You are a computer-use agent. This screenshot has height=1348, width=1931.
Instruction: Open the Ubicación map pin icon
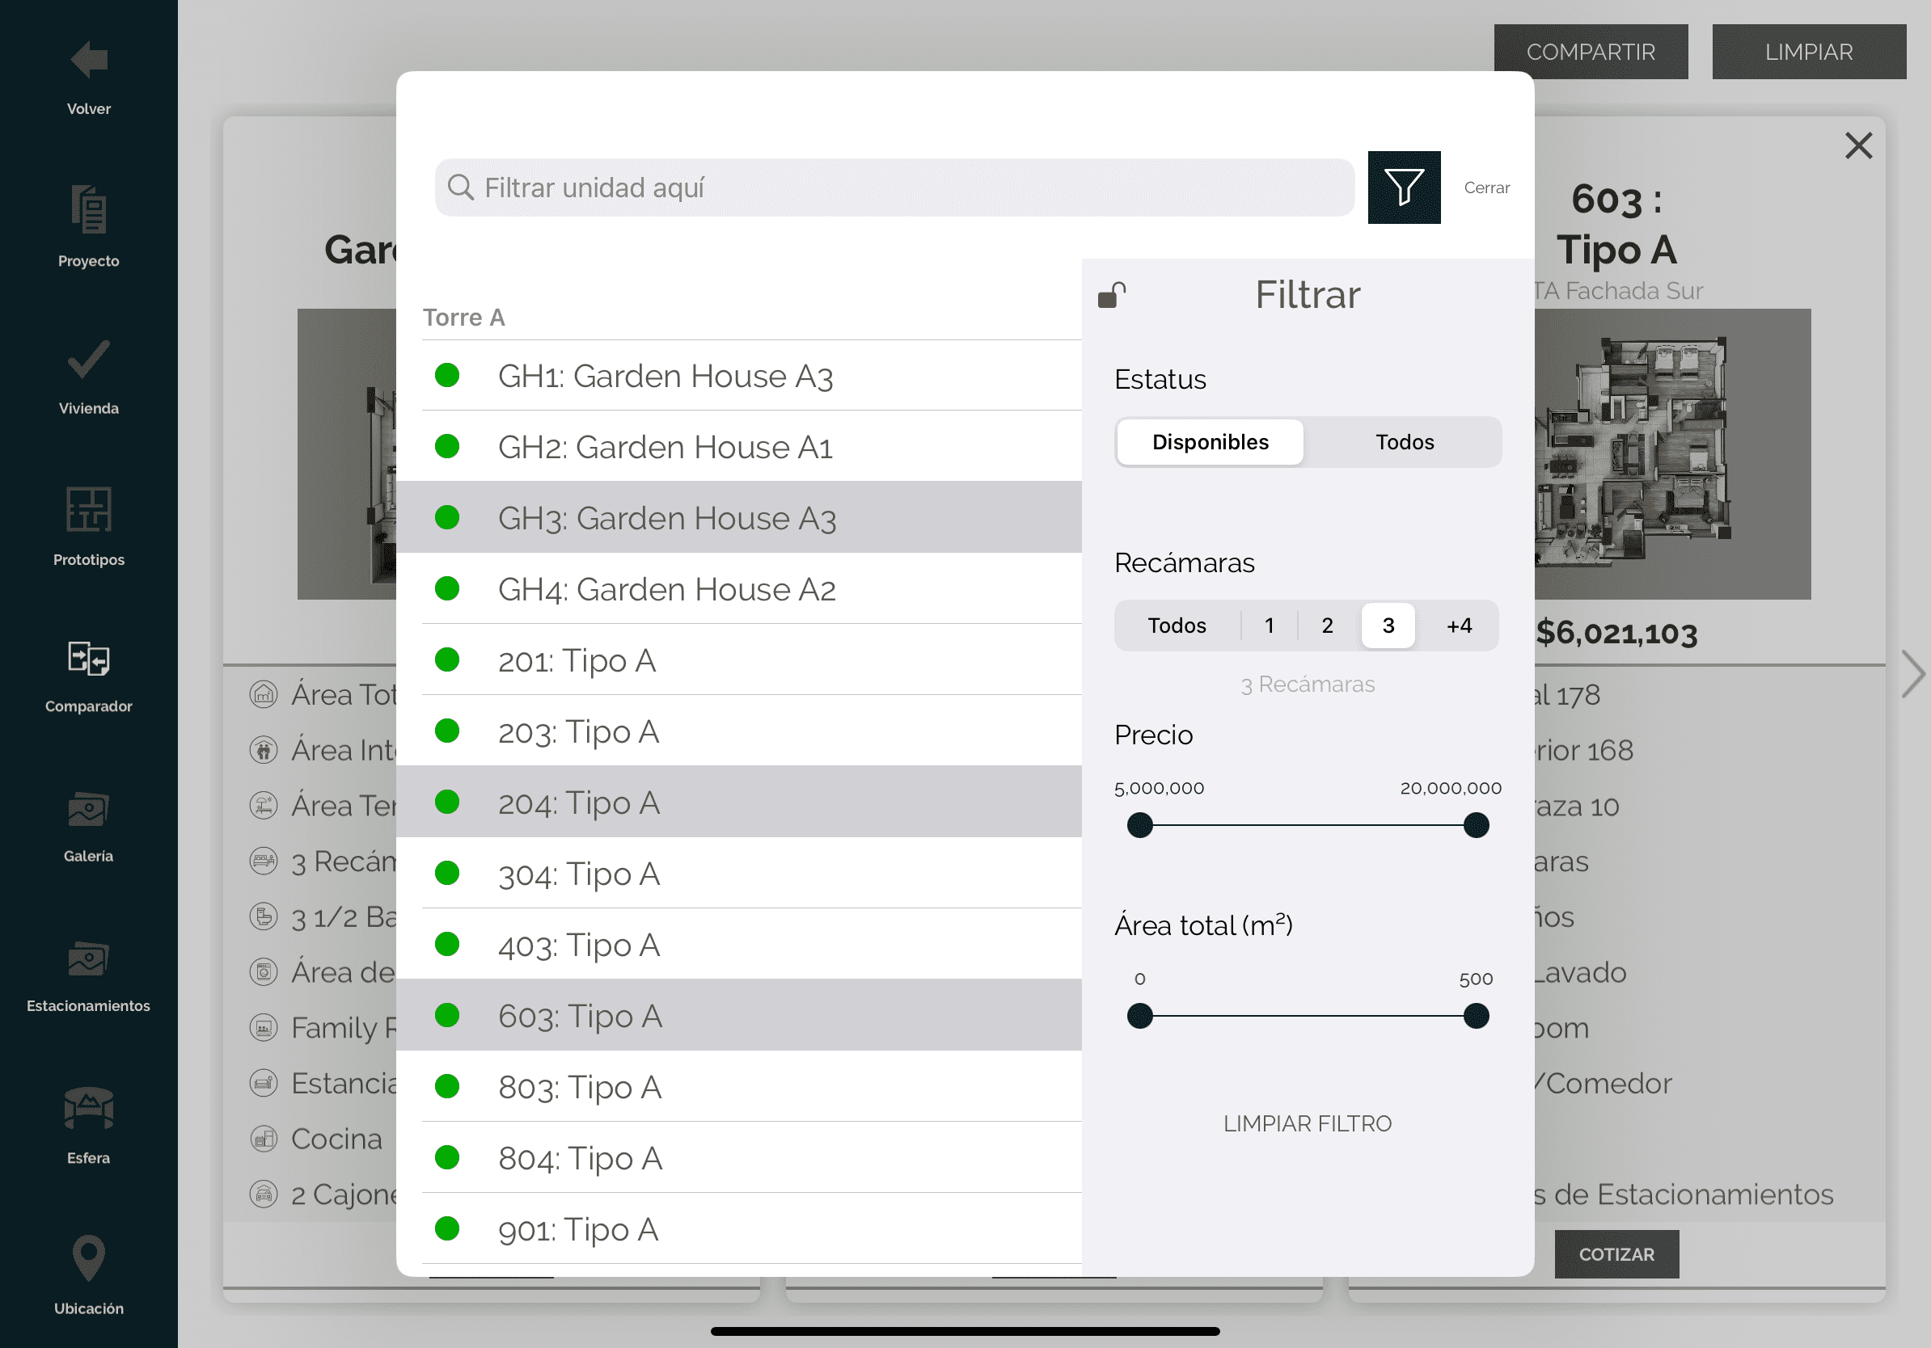(x=88, y=1258)
